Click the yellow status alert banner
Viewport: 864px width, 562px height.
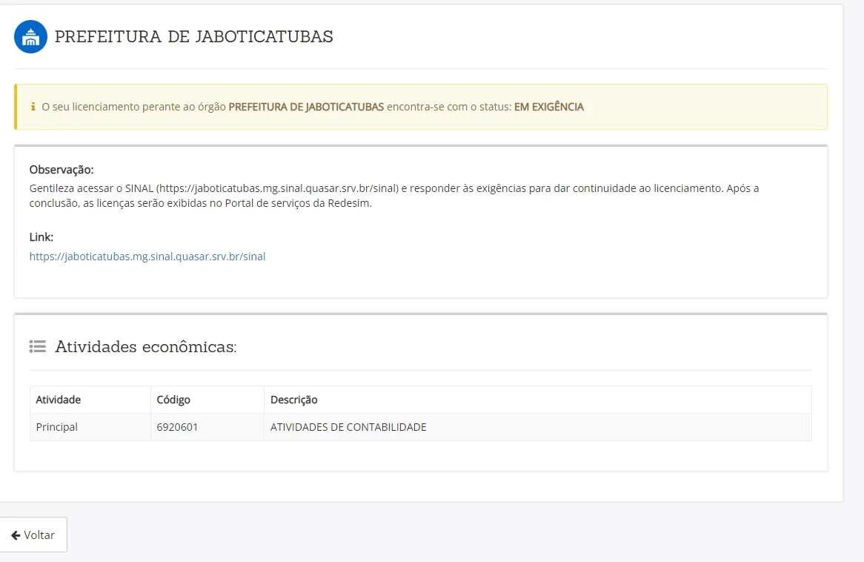coord(420,107)
